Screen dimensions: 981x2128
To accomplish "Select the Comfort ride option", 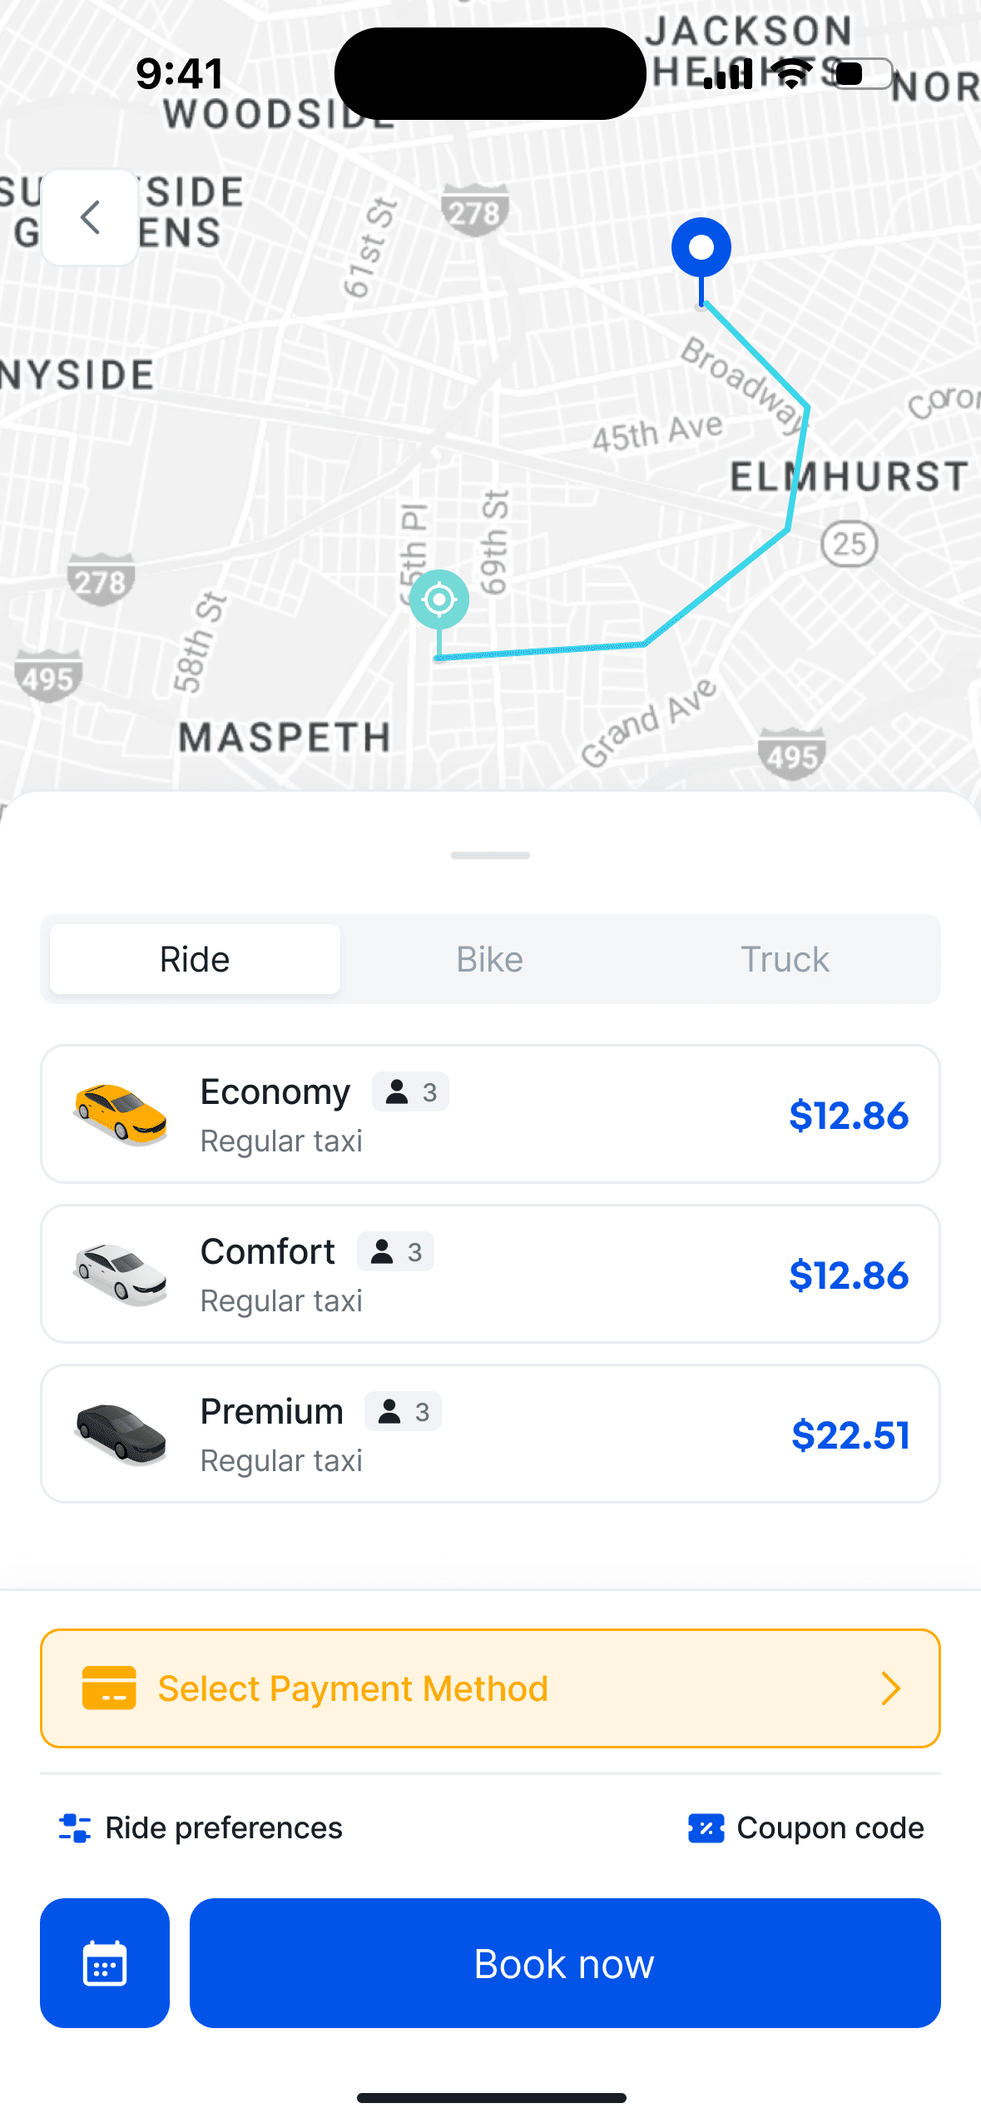I will tap(490, 1274).
